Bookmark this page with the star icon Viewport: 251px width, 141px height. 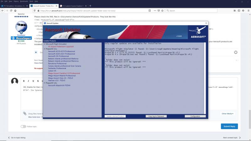click(162, 11)
